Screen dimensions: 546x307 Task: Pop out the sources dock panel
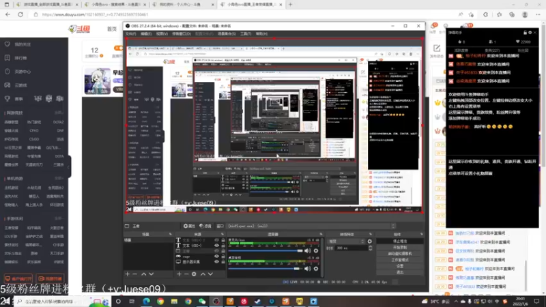[222, 234]
